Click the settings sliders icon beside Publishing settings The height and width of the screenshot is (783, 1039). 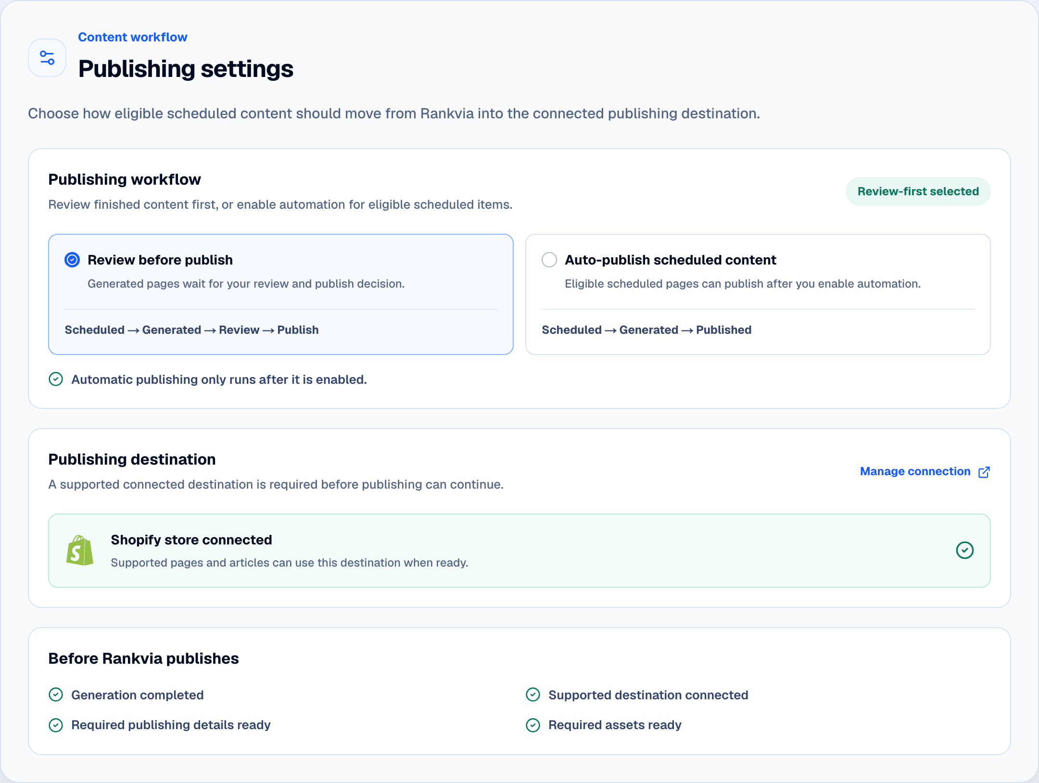(x=47, y=58)
